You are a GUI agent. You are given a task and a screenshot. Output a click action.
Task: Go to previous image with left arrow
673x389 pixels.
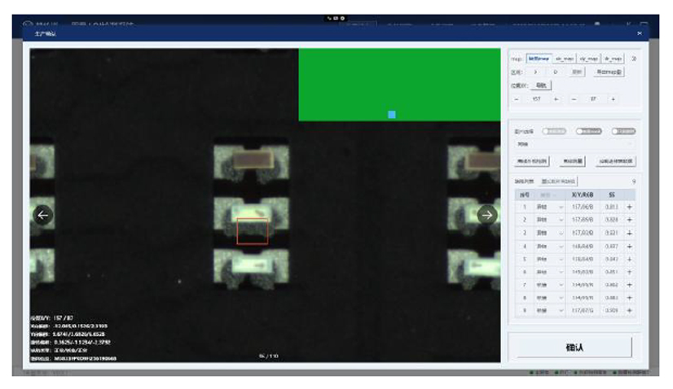[x=43, y=215]
